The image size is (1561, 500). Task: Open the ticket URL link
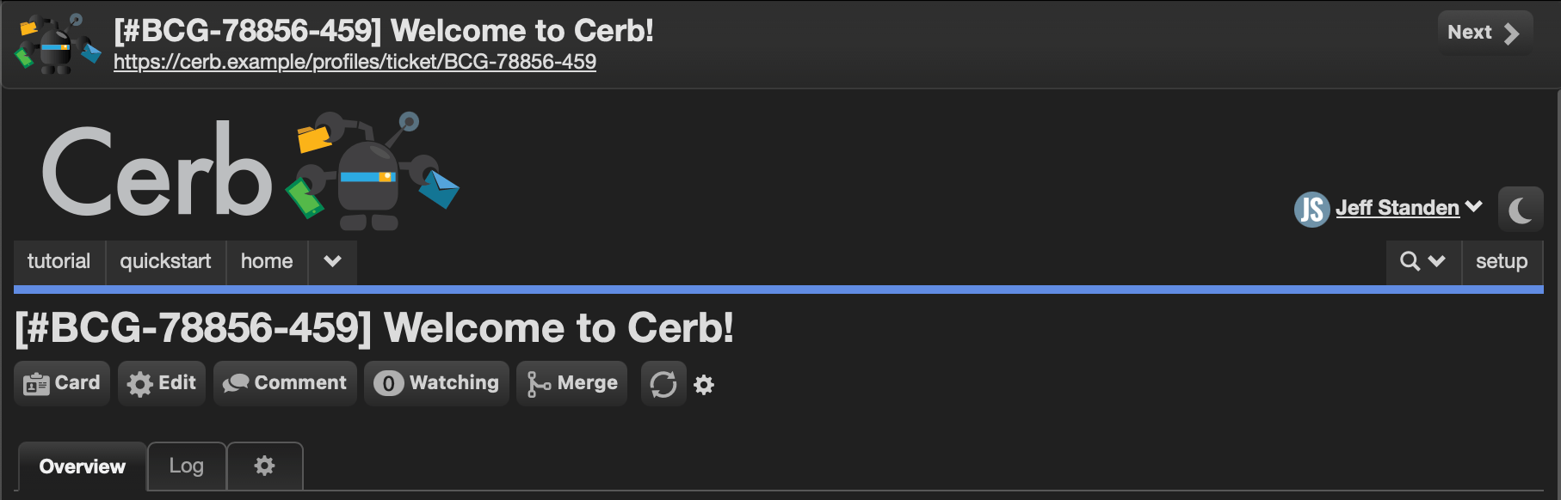click(x=355, y=62)
